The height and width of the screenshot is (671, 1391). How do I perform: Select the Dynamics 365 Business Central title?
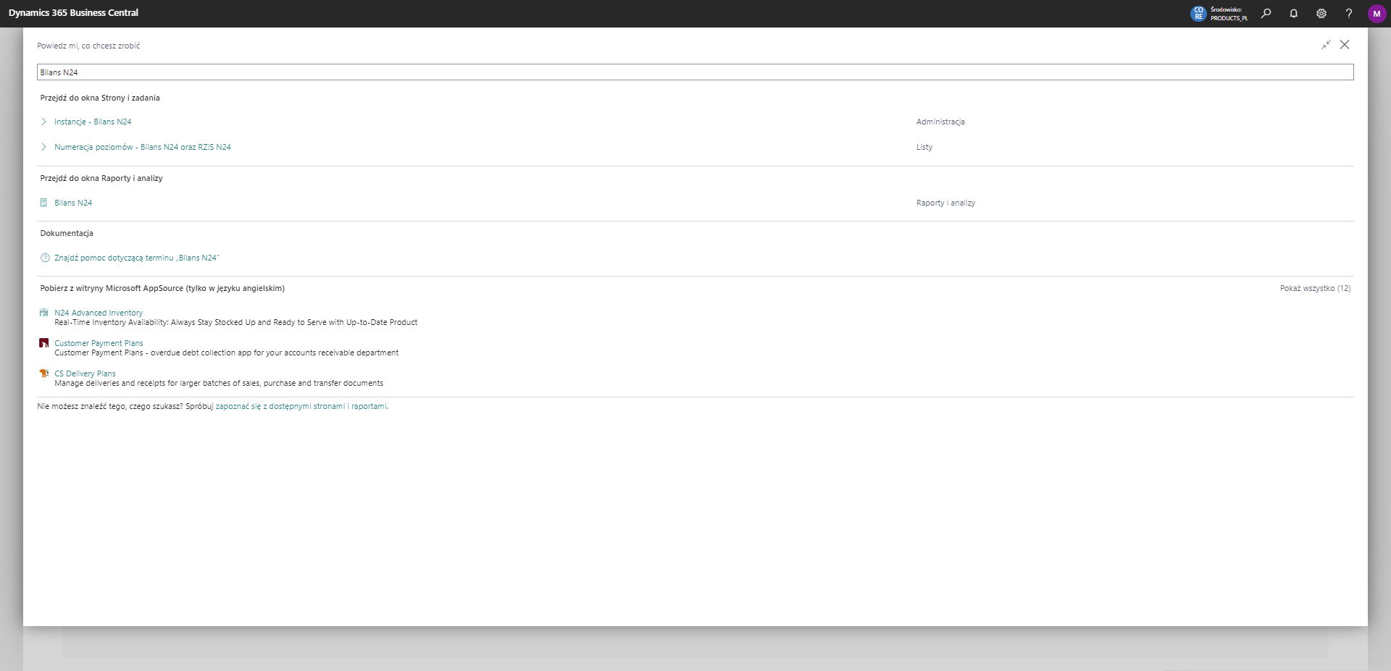click(73, 12)
